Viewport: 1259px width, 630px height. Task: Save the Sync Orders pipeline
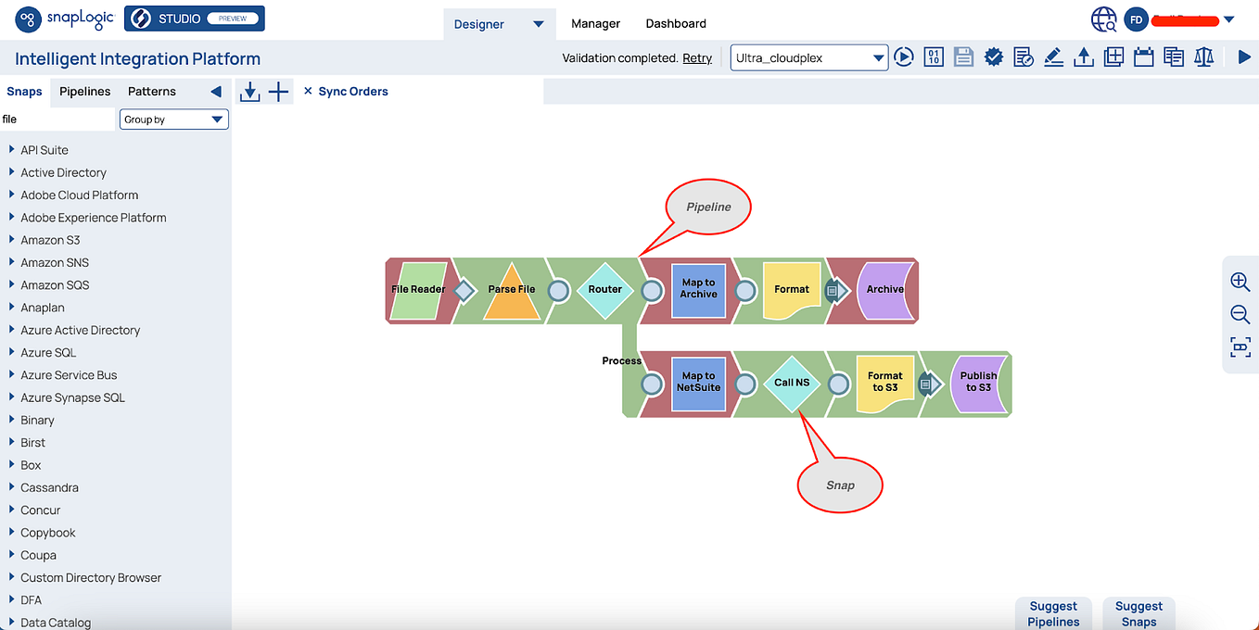click(x=963, y=57)
